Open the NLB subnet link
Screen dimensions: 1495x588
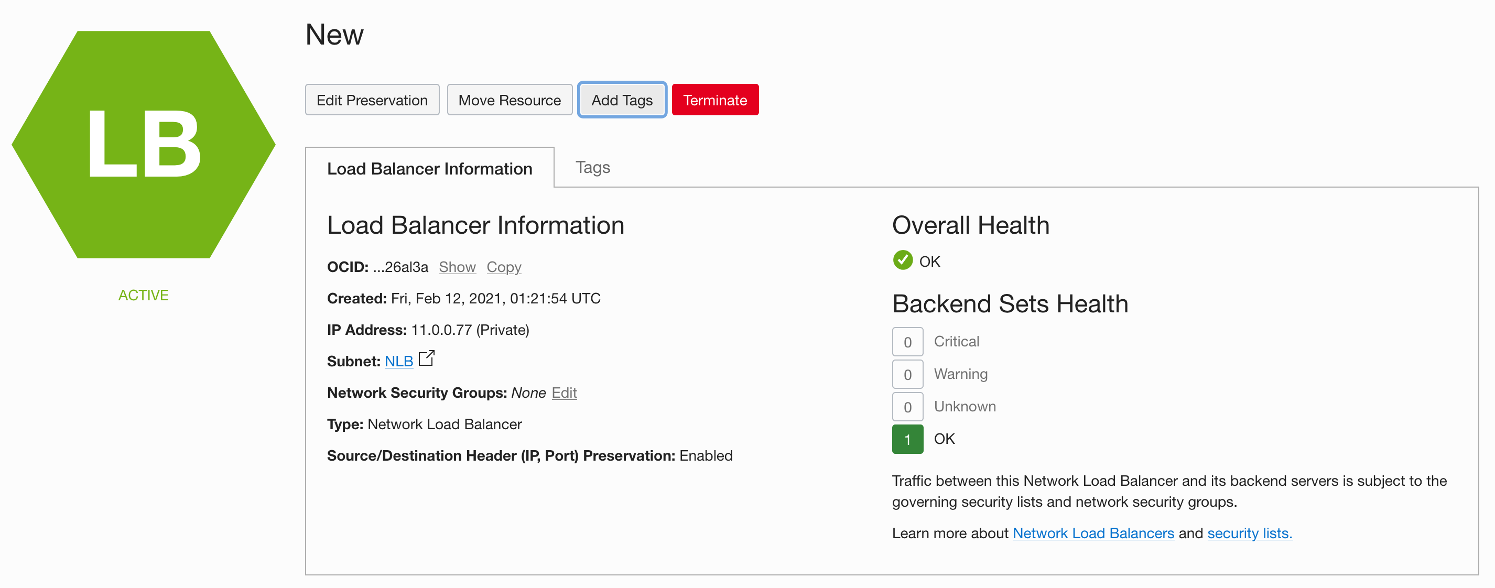(399, 361)
